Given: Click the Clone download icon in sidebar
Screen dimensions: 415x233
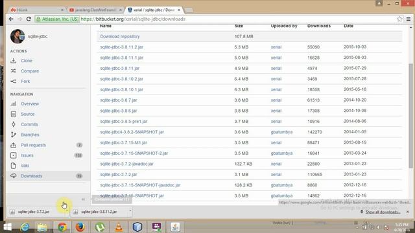Looking at the screenshot, I should click(13, 60).
